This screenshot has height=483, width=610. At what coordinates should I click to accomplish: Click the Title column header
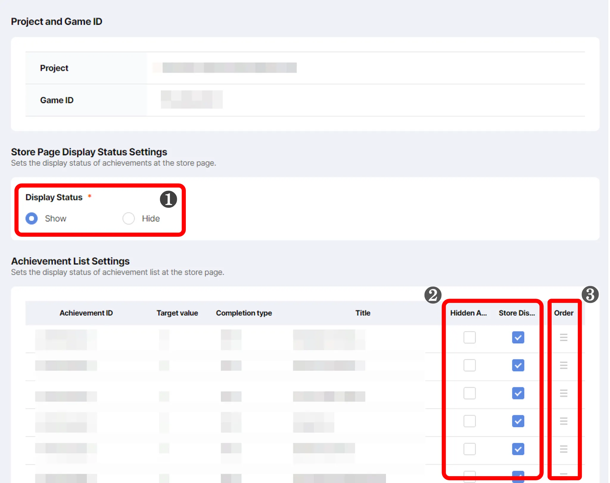coord(362,313)
